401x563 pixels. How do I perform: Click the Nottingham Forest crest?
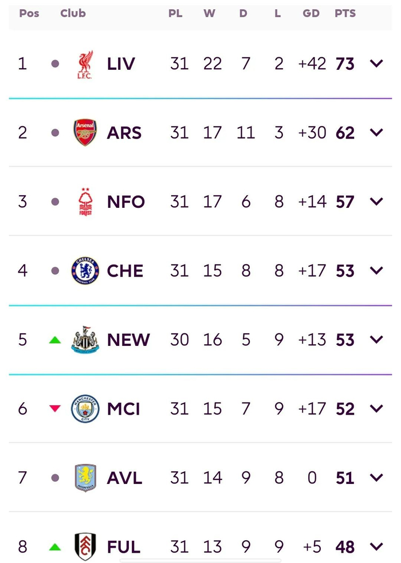coord(85,202)
